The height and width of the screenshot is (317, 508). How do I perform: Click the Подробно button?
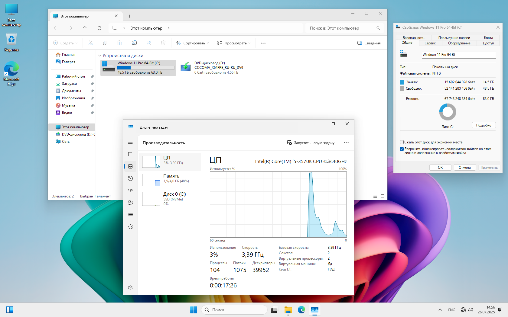point(484,125)
